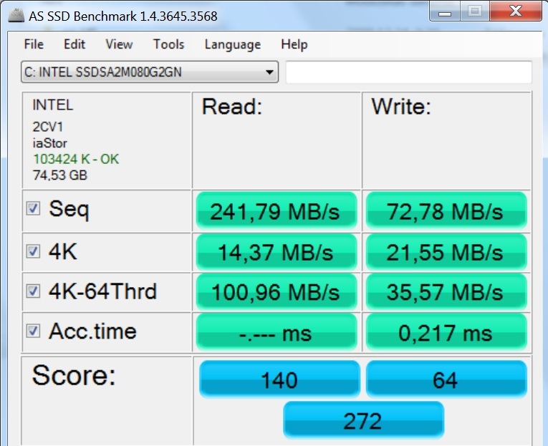Click the empty read access time field
548x446 pixels.
pos(277,332)
